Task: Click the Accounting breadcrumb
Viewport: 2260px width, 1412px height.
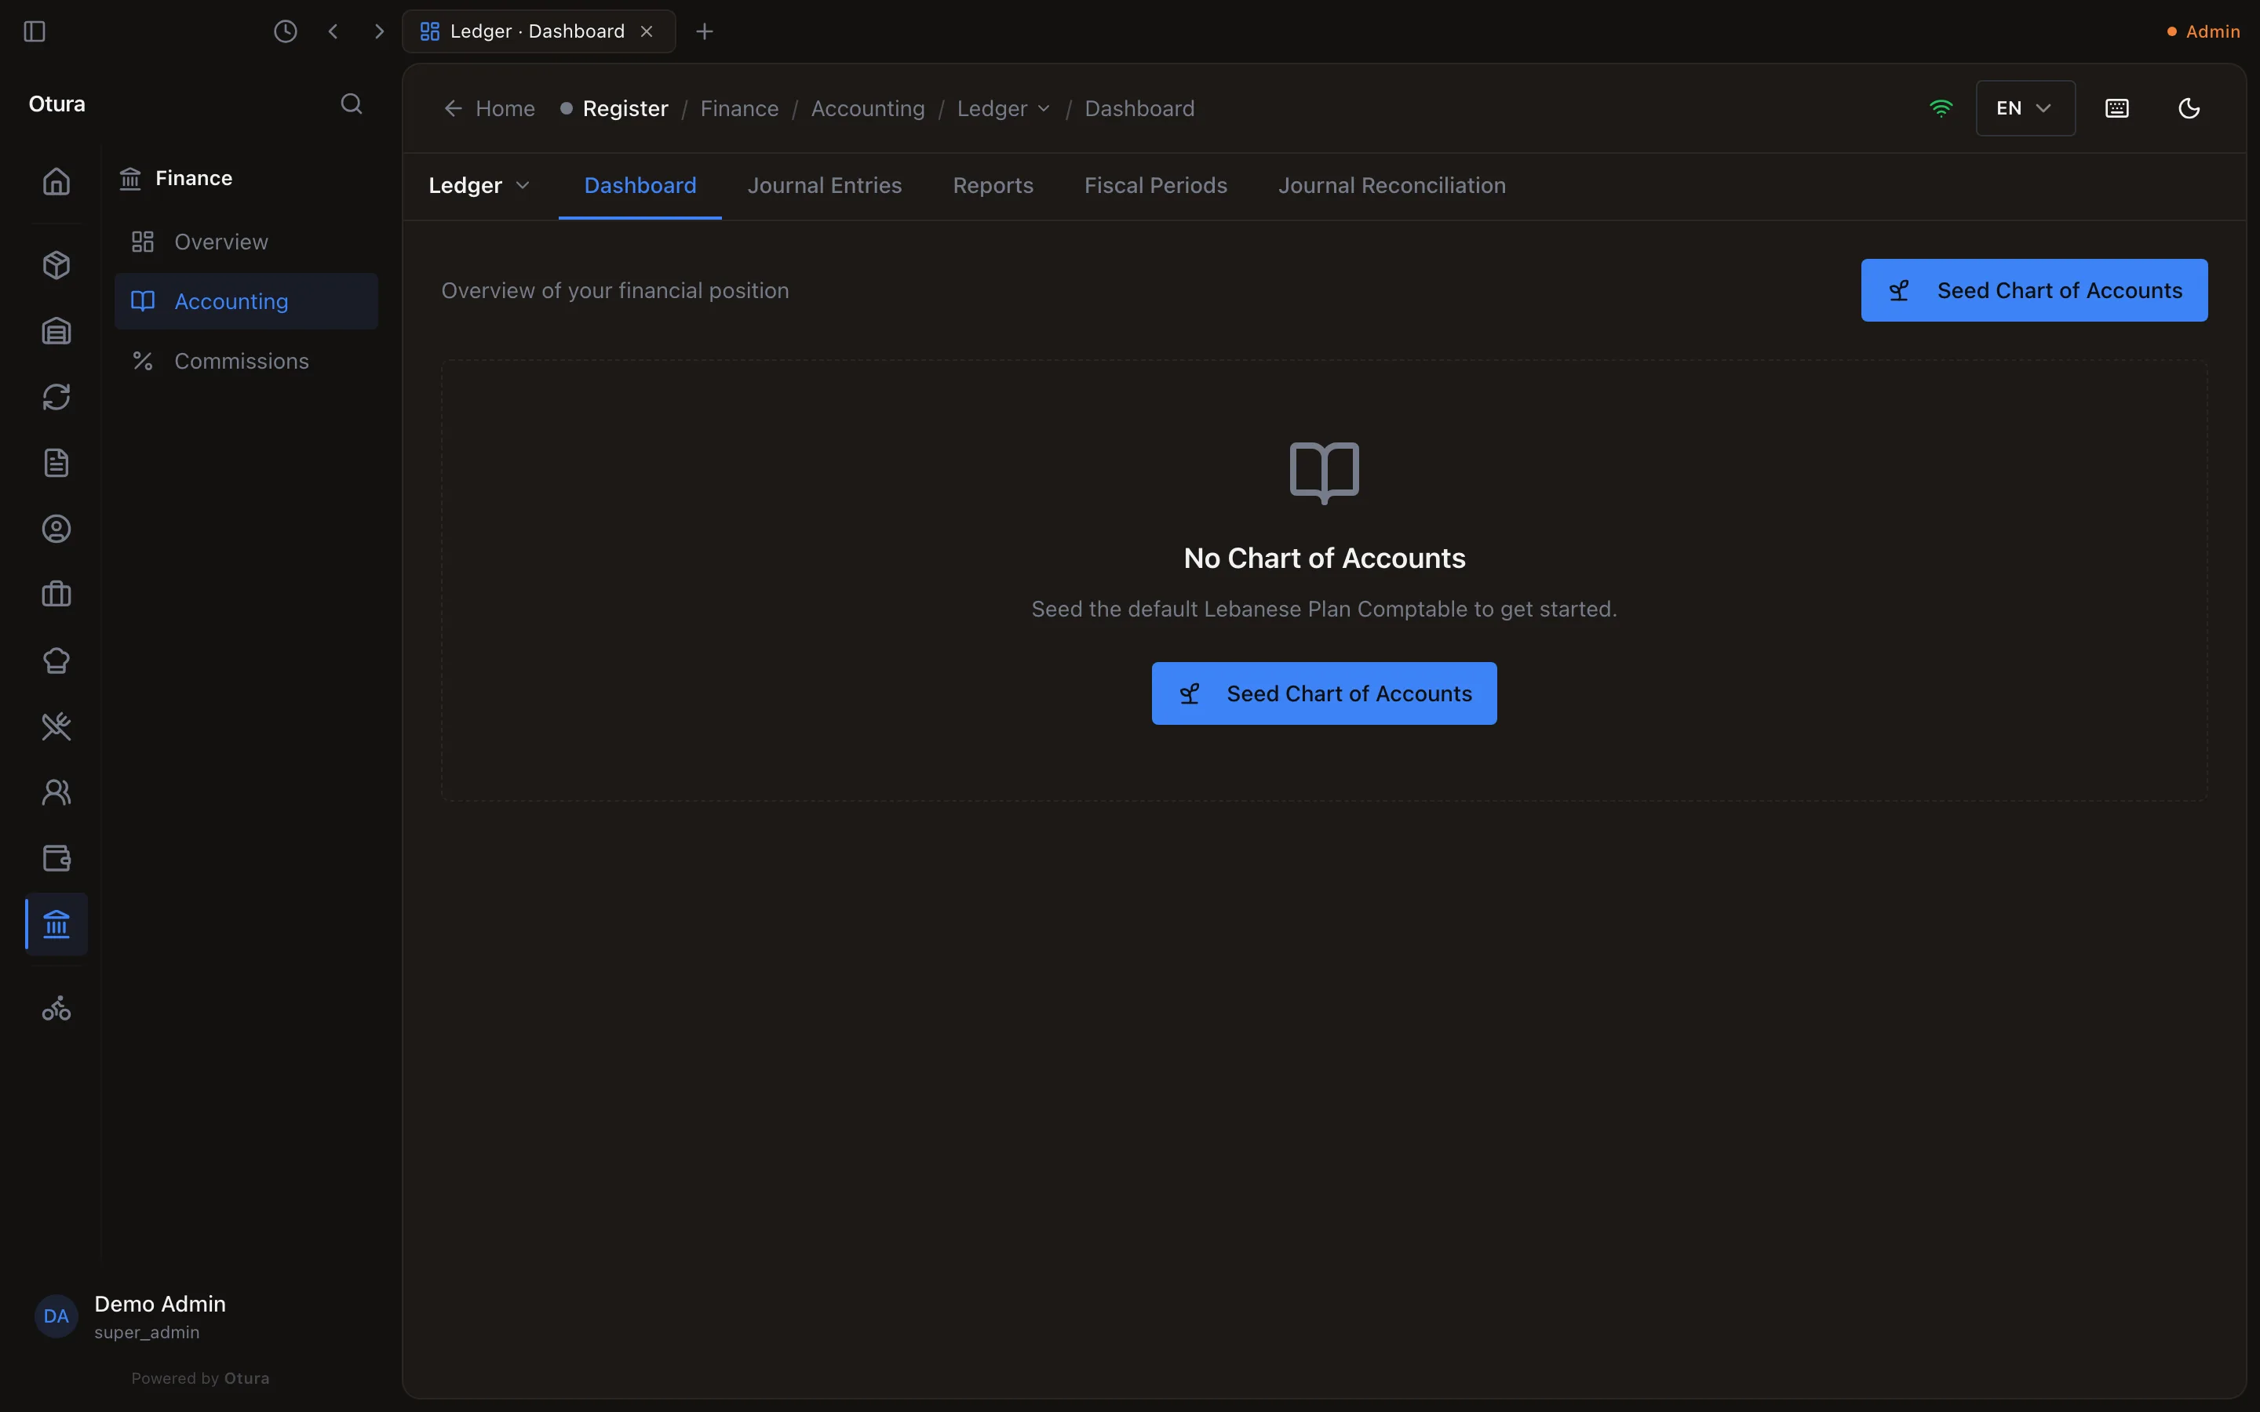Action: point(868,109)
